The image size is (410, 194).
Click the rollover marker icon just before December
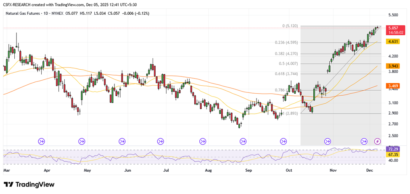click(x=364, y=142)
